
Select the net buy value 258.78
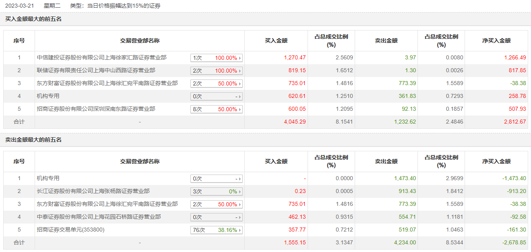[517, 96]
